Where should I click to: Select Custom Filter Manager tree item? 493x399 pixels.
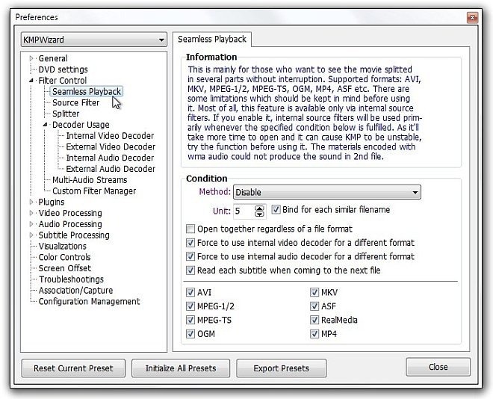pyautogui.click(x=94, y=191)
